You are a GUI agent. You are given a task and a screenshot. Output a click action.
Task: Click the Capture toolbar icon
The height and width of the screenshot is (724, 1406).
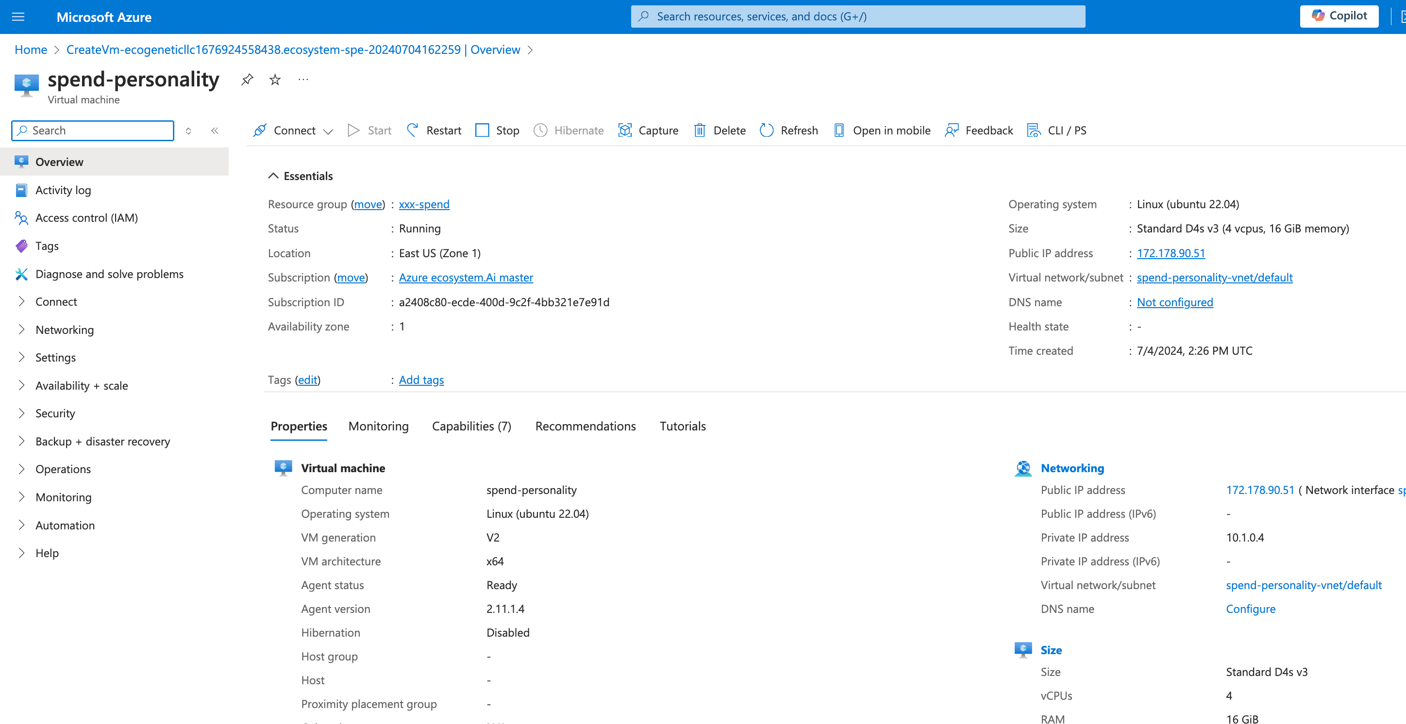[x=625, y=131]
